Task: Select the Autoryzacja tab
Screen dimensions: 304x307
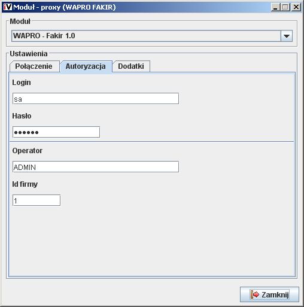Action: tap(86, 66)
